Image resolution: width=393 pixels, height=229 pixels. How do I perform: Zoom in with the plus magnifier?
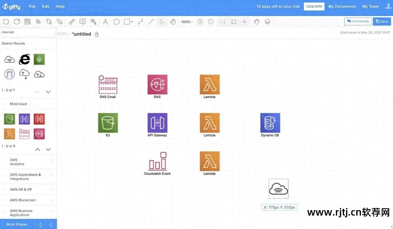[200, 22]
